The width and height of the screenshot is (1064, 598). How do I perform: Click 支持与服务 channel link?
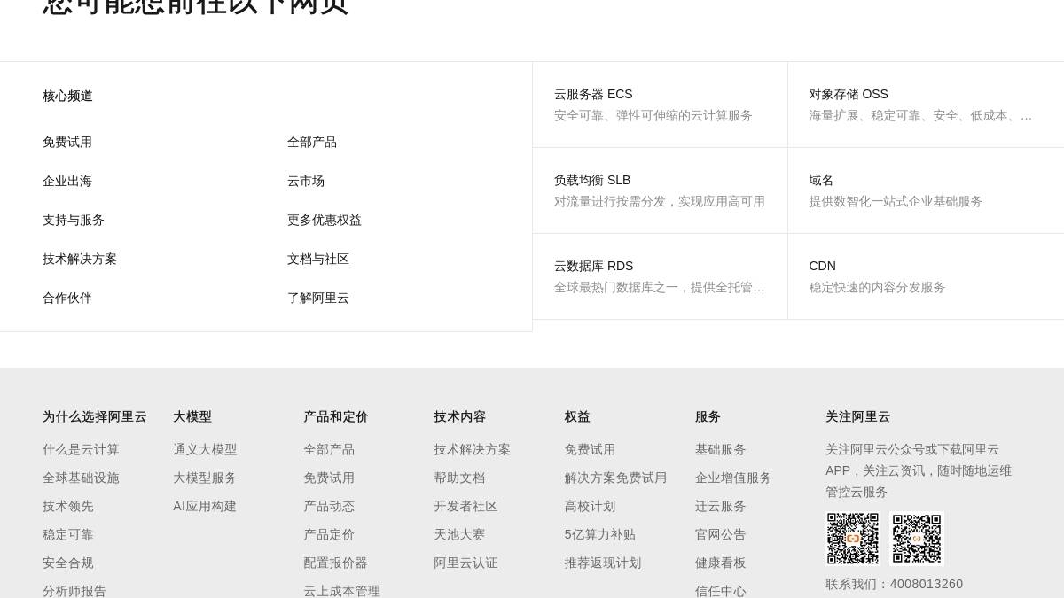74,220
